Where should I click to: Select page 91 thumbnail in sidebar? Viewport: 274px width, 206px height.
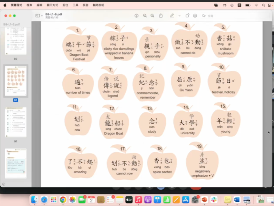click(16, 122)
